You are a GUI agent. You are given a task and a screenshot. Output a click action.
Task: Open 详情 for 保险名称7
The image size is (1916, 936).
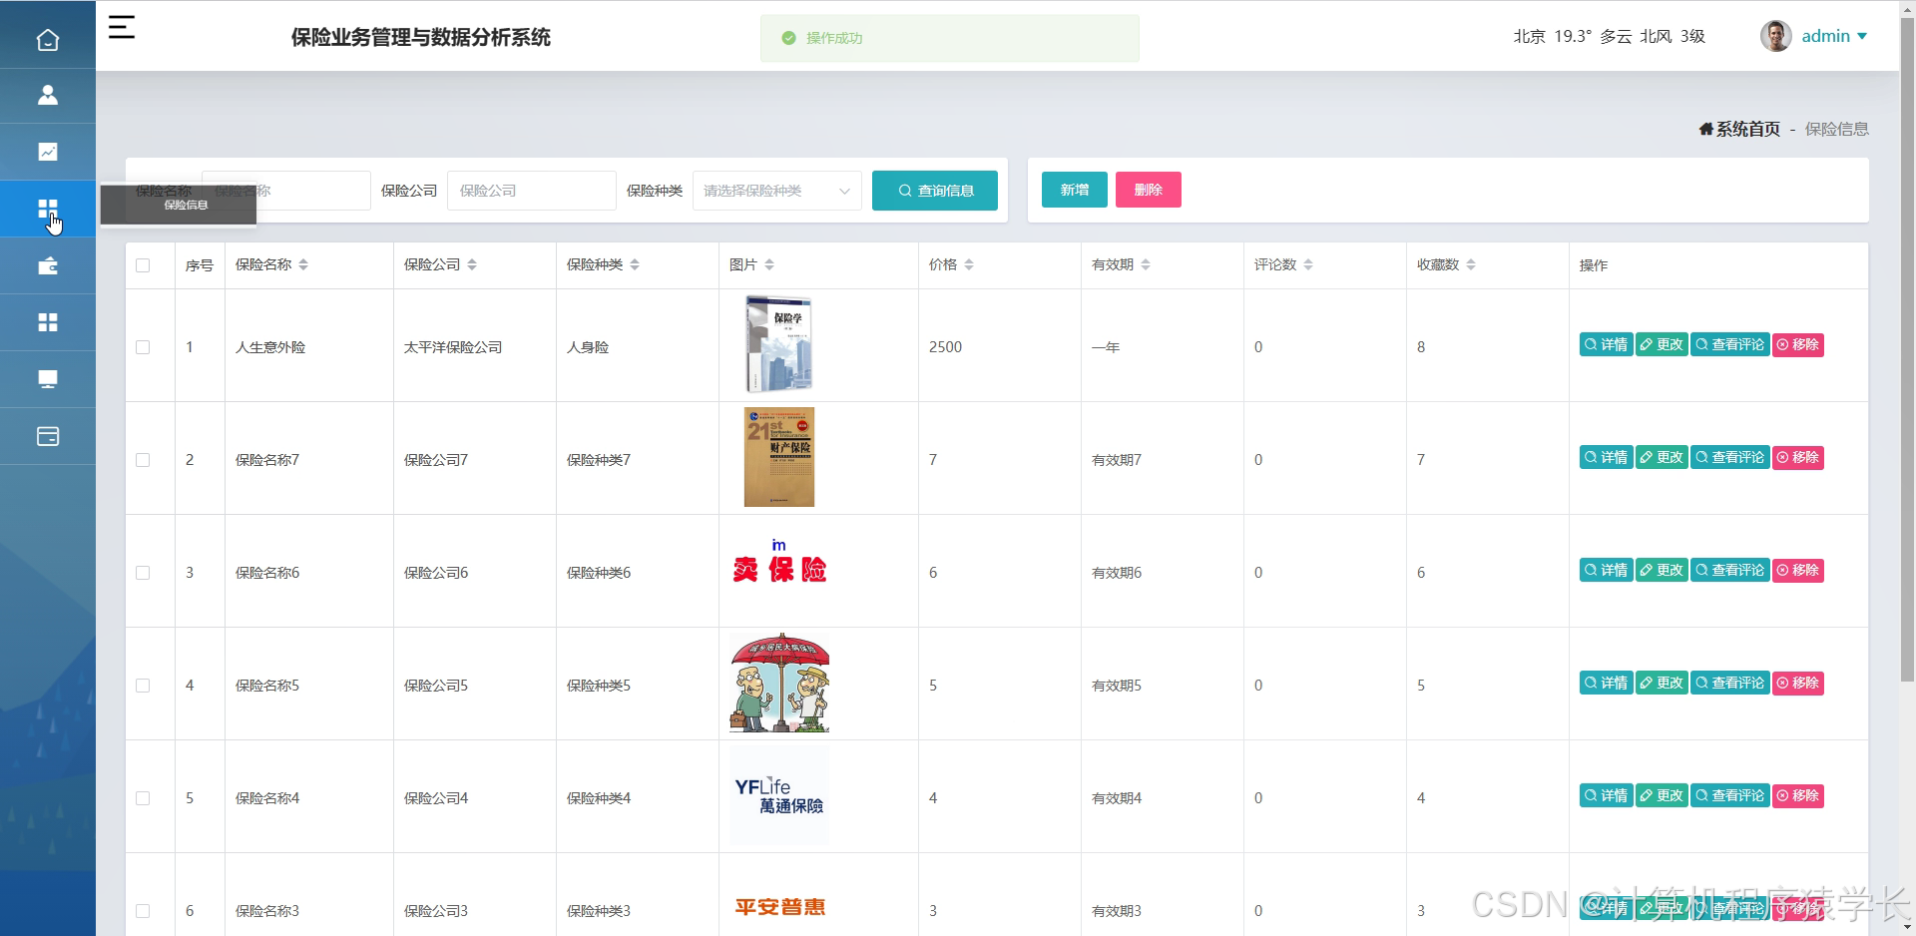1607,457
